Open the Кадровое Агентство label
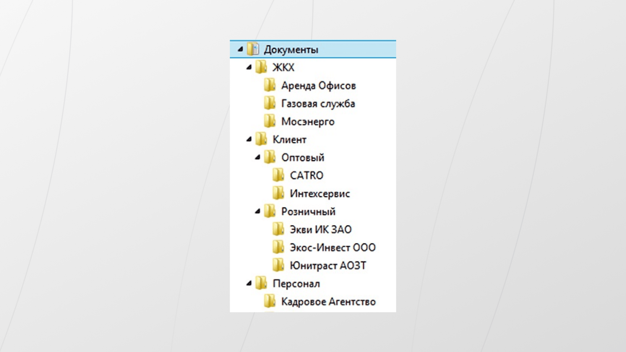Image resolution: width=626 pixels, height=352 pixels. (x=328, y=302)
